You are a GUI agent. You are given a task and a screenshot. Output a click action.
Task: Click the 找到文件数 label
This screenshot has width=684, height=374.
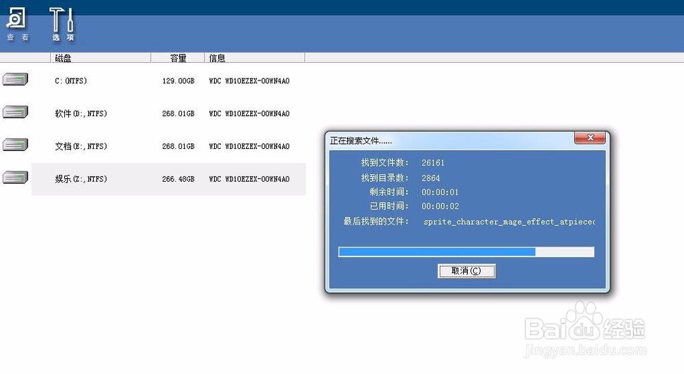point(384,163)
